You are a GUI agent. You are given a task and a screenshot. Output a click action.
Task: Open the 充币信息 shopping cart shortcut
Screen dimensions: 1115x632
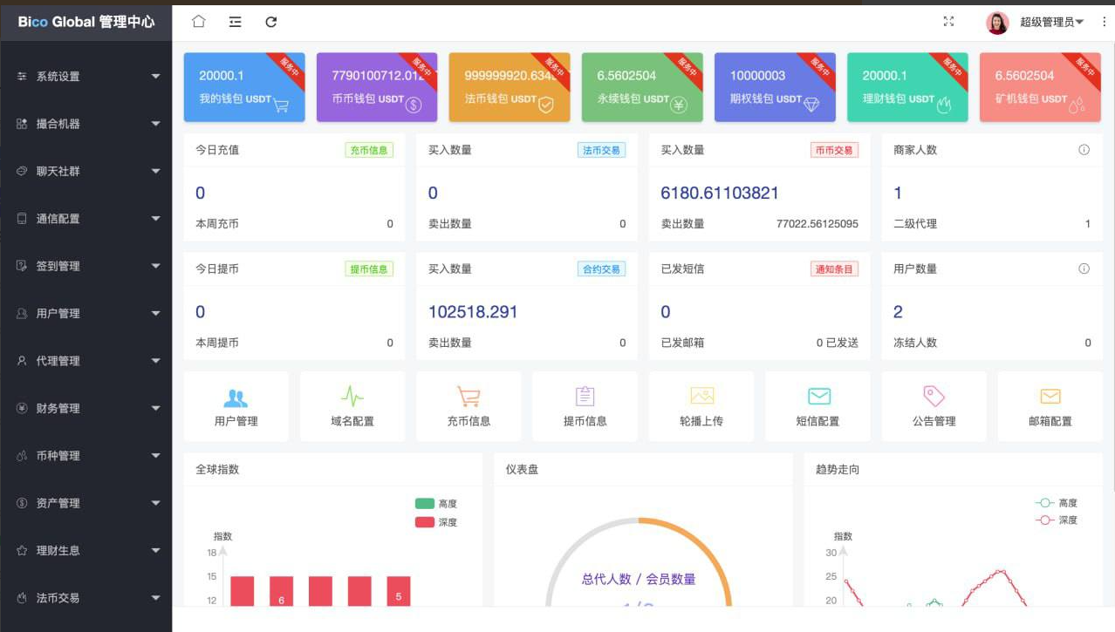(469, 406)
